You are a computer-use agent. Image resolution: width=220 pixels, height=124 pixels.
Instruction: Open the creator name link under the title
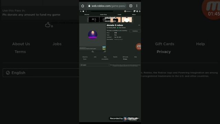pyautogui.click(x=112, y=28)
